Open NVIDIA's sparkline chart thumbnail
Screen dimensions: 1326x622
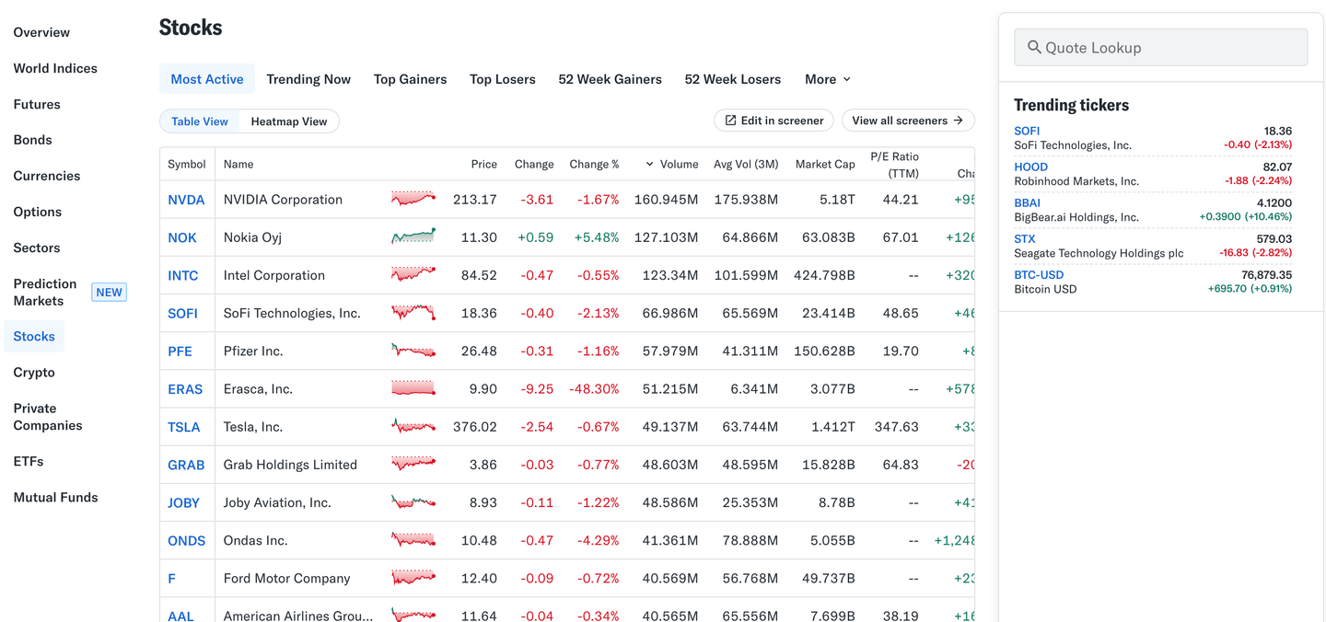413,199
